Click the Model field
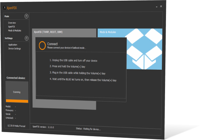 (x=11, y=107)
